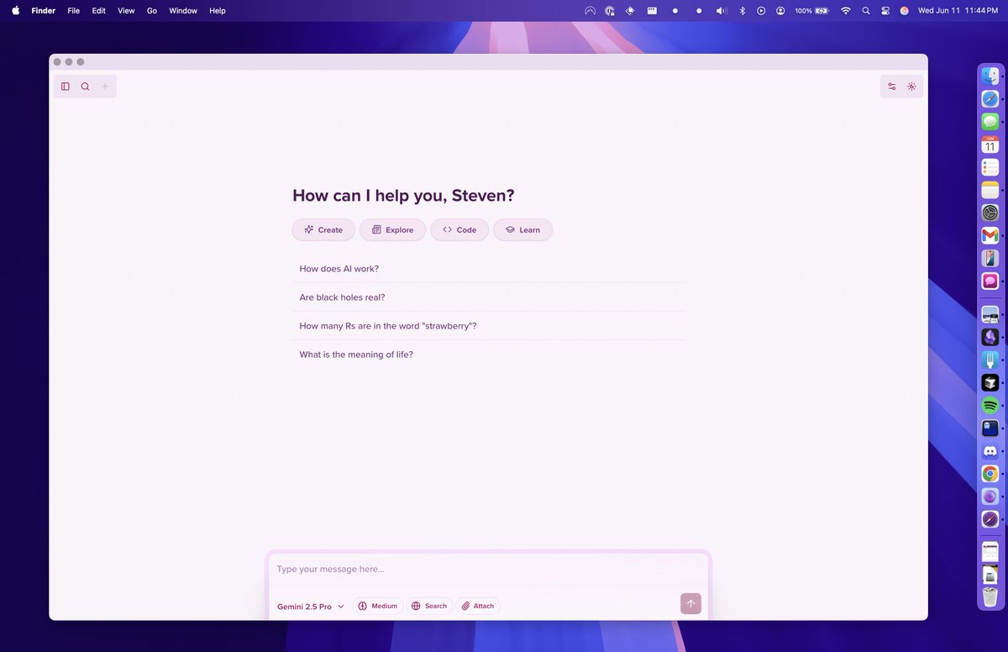
Task: Open the Gemini 2.5 Pro model dropdown
Action: pos(311,606)
